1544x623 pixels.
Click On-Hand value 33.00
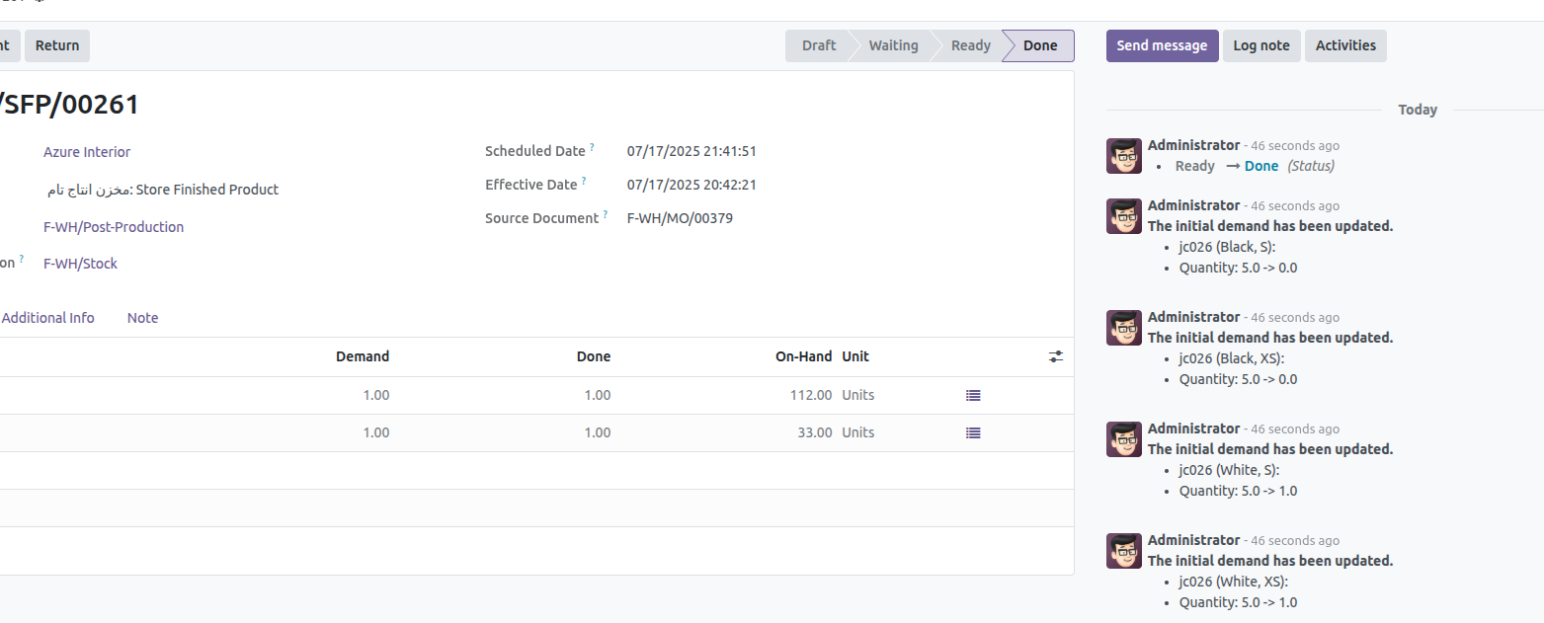point(815,432)
